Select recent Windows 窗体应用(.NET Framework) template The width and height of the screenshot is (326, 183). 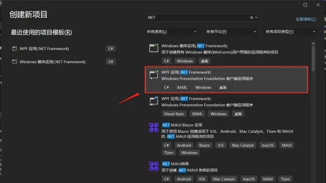pos(64,62)
